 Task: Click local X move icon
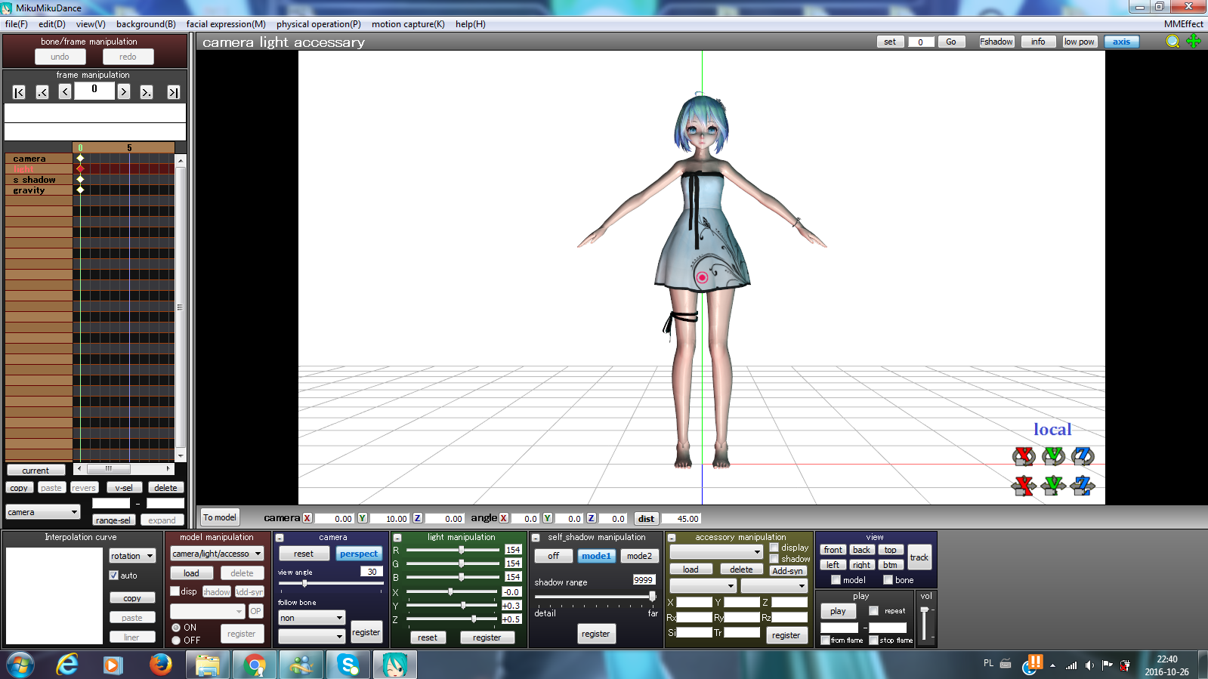tap(1024, 486)
